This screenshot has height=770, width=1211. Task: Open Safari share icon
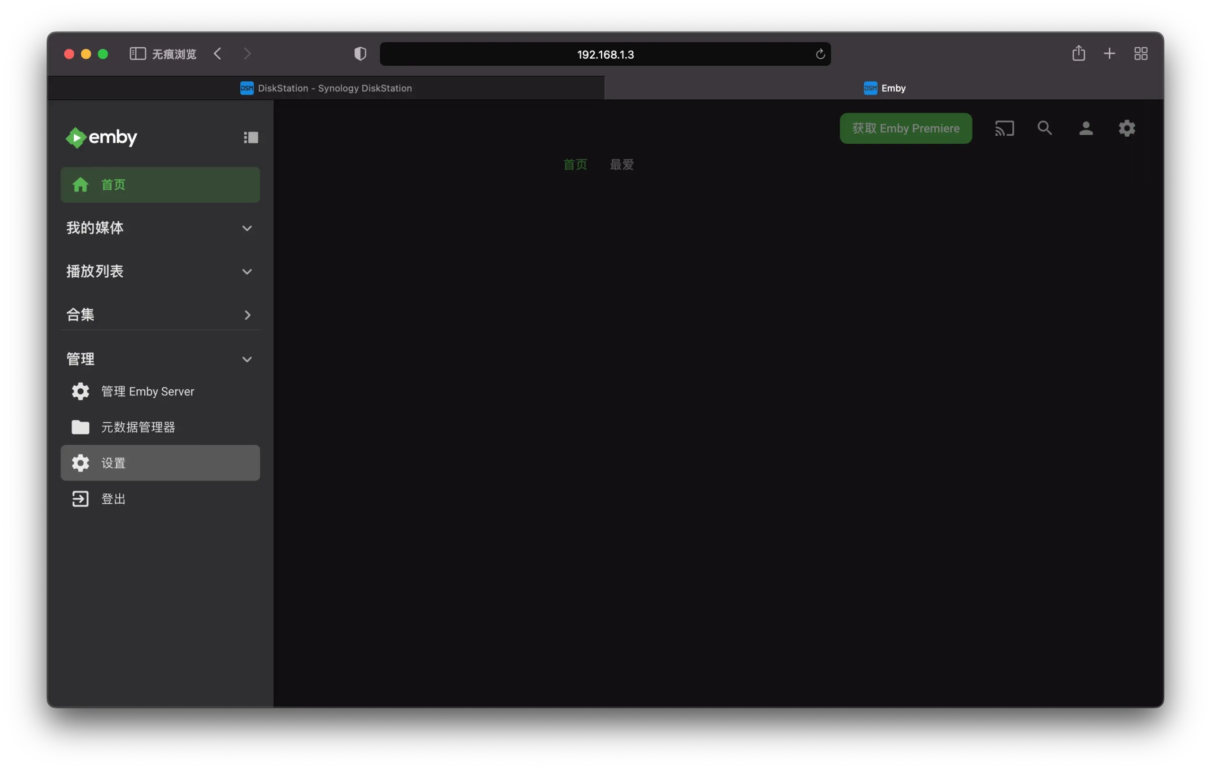coord(1079,53)
